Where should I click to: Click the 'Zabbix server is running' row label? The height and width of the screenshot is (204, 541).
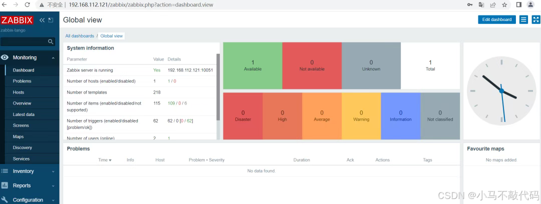coord(90,70)
